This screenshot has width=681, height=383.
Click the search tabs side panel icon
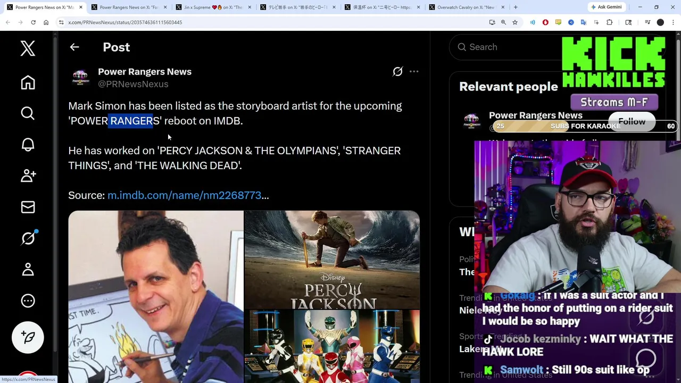(628, 22)
